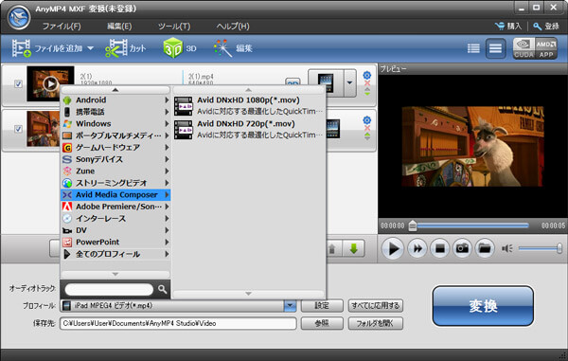Viewport: 568px width, 361px height.
Task: Click the destination path field
Action: coord(178,323)
